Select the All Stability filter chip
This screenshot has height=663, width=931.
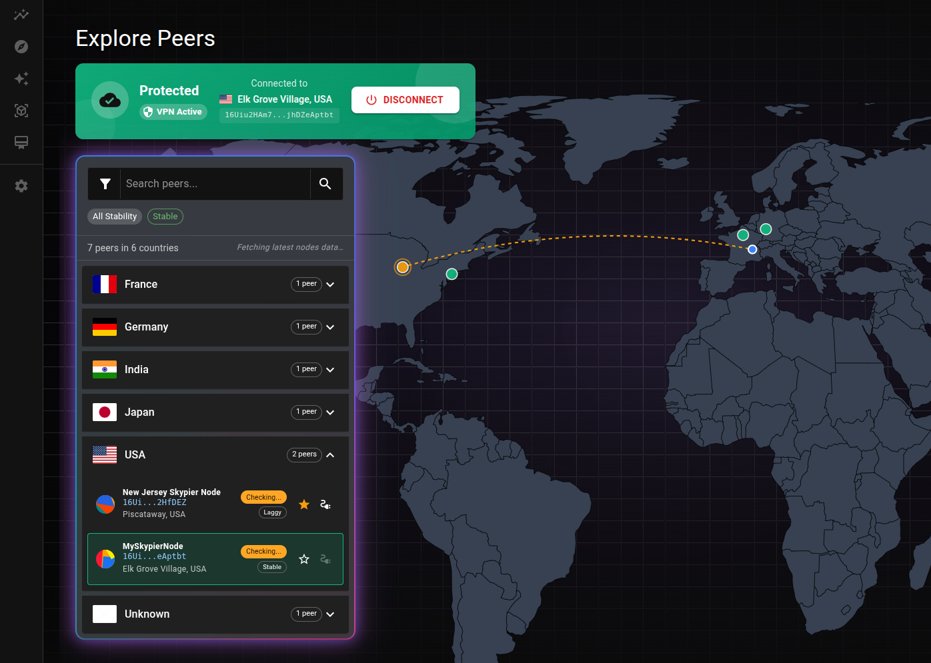click(115, 217)
